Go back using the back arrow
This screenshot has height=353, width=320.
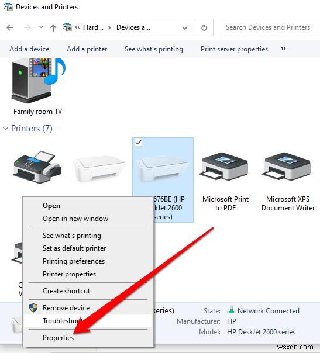pos(10,27)
